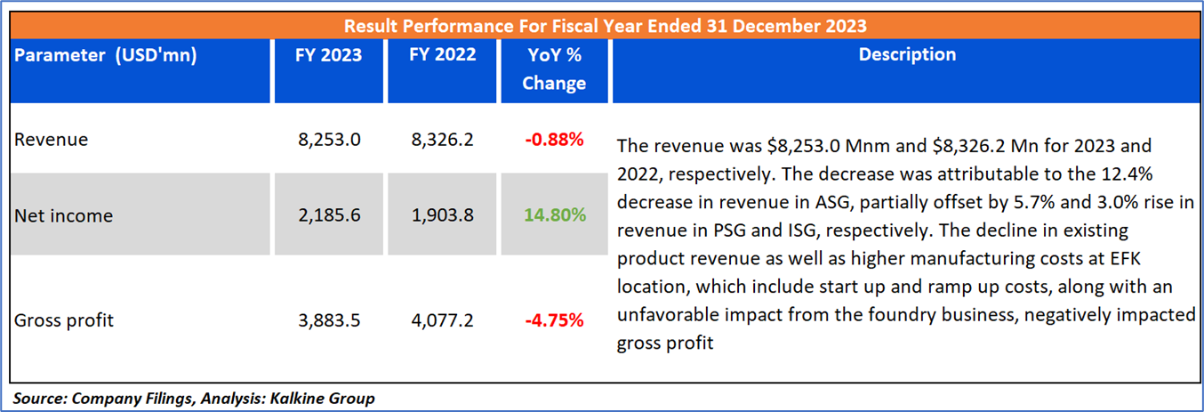This screenshot has height=412, width=1204.
Task: Select the red -4.75% change cell
Action: point(554,320)
